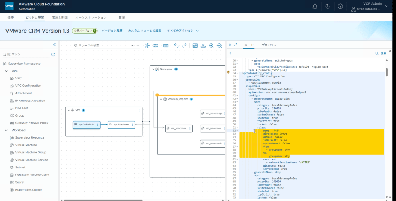Viewport: 396px width, 201px height.
Task: Collapse the Workload tree section
Action: [6, 130]
